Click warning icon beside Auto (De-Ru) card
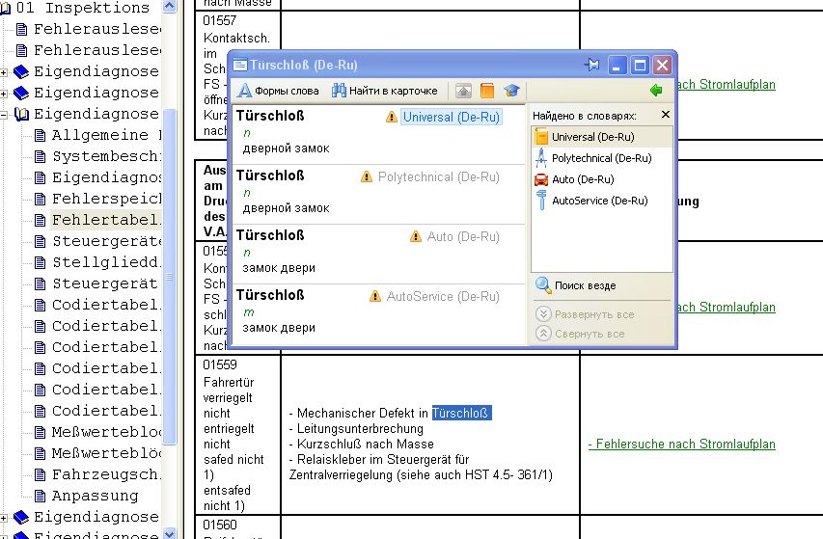Viewport: 823px width, 539px height. pos(416,236)
